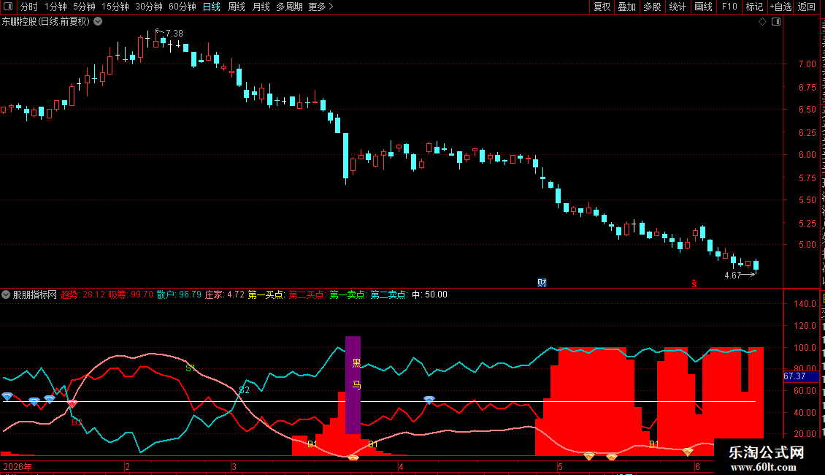This screenshot has height=475, width=825.
Task: Click the 7.00 price axis label
Action: [807, 64]
